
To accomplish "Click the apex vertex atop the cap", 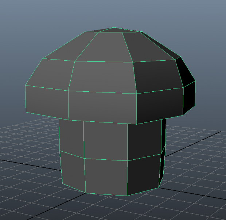I will click(x=114, y=28).
